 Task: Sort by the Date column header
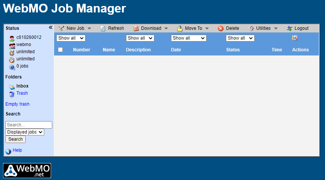coord(176,50)
